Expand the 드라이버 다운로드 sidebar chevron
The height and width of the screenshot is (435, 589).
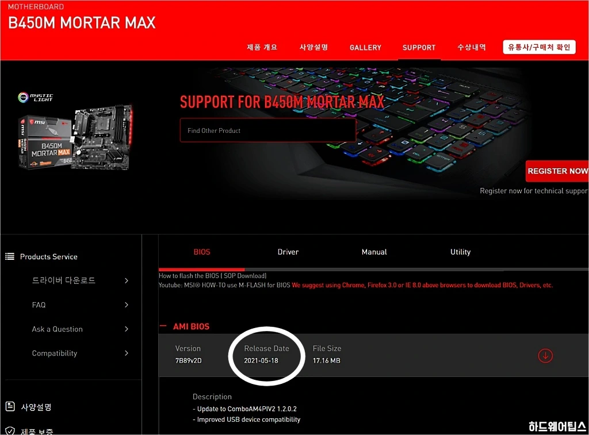(127, 281)
